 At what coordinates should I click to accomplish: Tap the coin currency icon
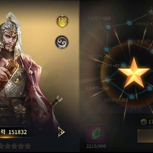pos(144,122)
